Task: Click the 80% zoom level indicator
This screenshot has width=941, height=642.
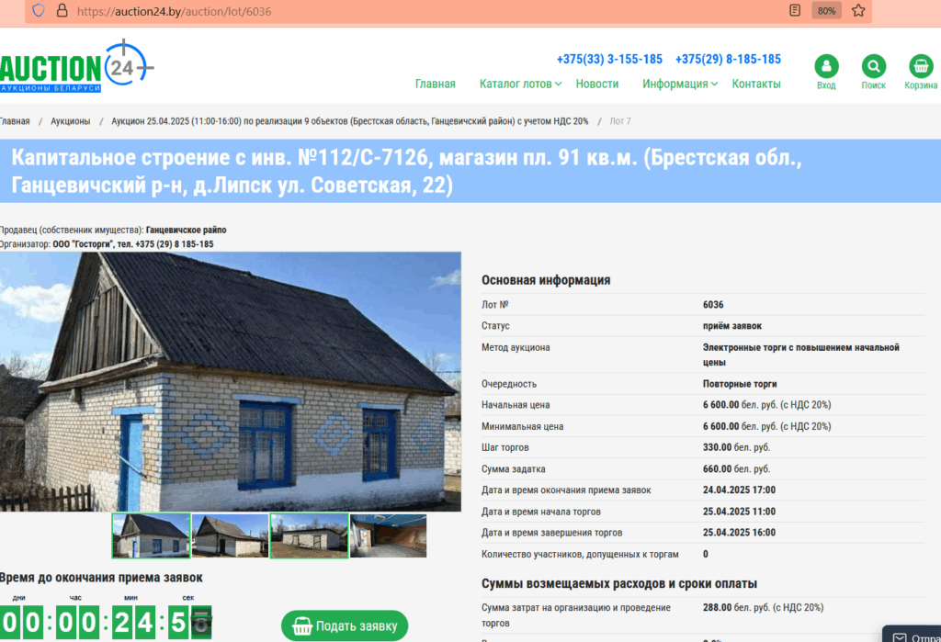Action: click(x=826, y=11)
